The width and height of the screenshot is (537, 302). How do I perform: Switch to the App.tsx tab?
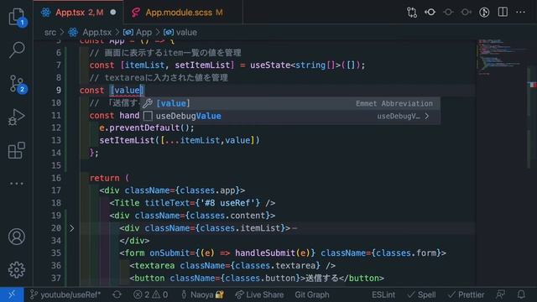click(x=79, y=13)
